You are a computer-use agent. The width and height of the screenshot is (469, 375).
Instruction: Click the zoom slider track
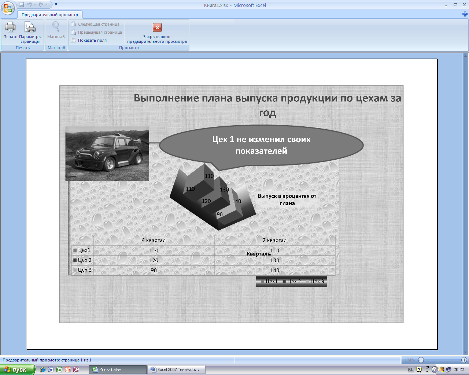coord(443,360)
